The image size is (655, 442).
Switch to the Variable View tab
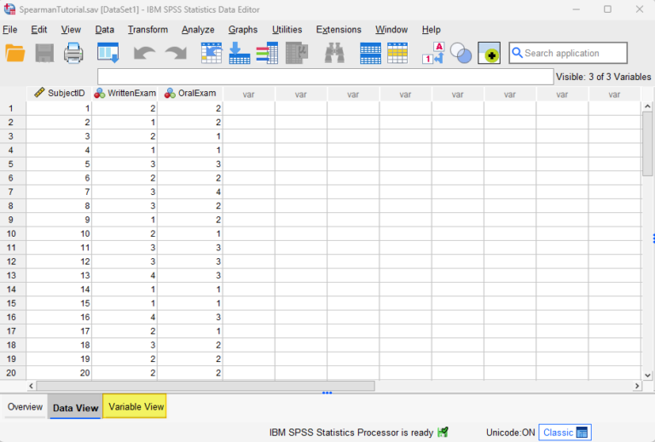136,407
